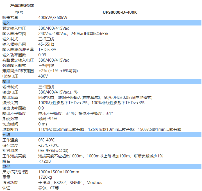Select the 工作温度 0℃-40℃ value

tap(46, 140)
